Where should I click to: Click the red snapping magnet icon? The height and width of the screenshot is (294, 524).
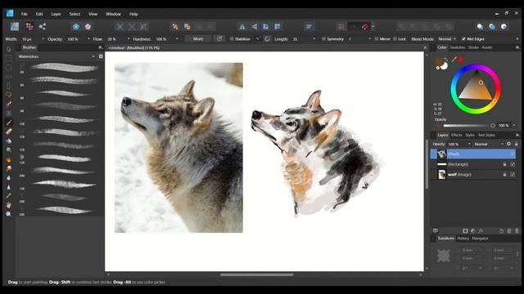(x=364, y=27)
